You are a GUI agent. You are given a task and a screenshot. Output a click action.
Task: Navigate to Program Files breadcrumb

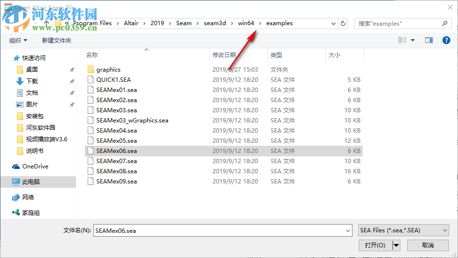click(92, 23)
